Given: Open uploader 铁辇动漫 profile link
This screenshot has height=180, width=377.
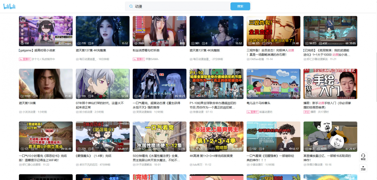Looking at the screenshot, I should (x=198, y=112).
